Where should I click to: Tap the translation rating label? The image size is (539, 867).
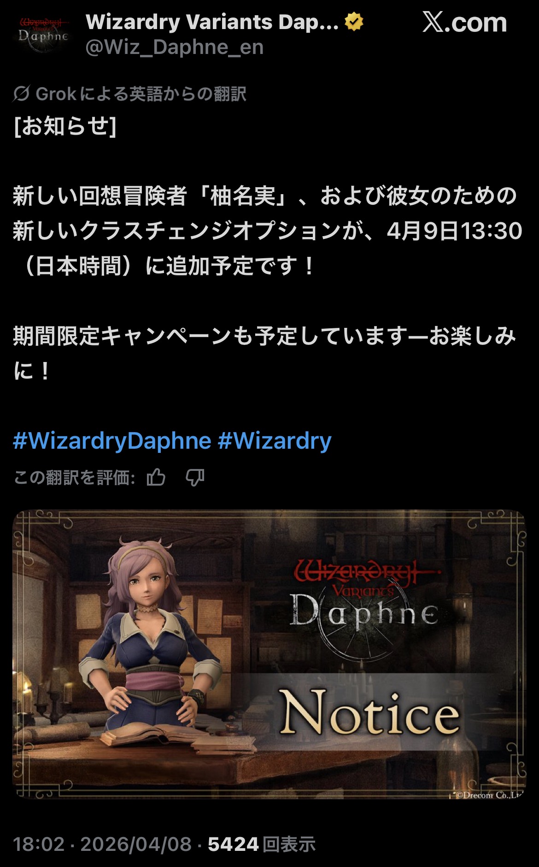pos(74,477)
